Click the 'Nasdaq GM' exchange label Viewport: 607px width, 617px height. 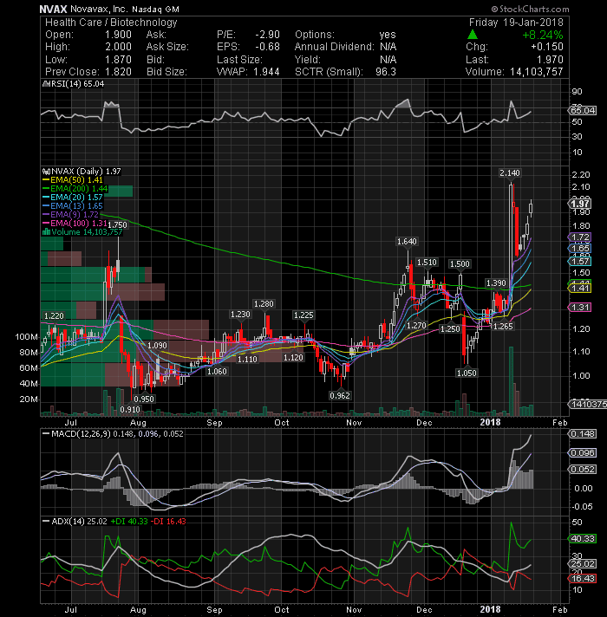pyautogui.click(x=155, y=9)
